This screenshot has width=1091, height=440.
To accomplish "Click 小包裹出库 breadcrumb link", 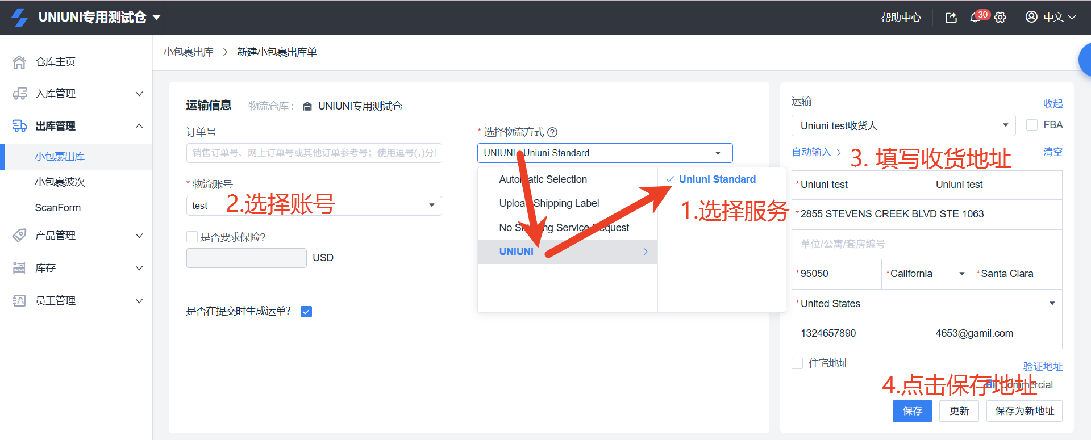I will (189, 52).
